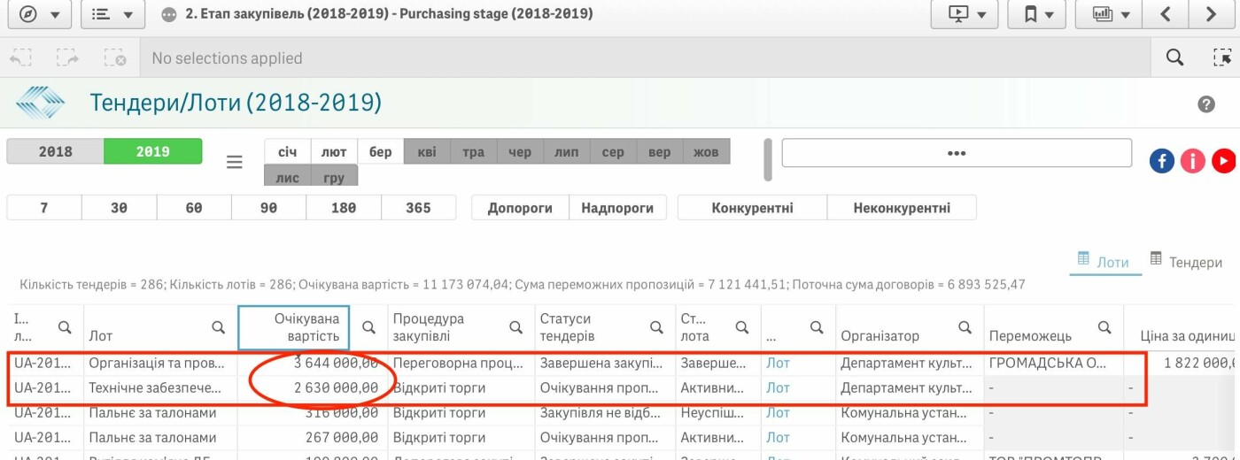Viewport: 1240px width, 460px height.
Task: Select the 2018 year filter
Action: click(55, 151)
